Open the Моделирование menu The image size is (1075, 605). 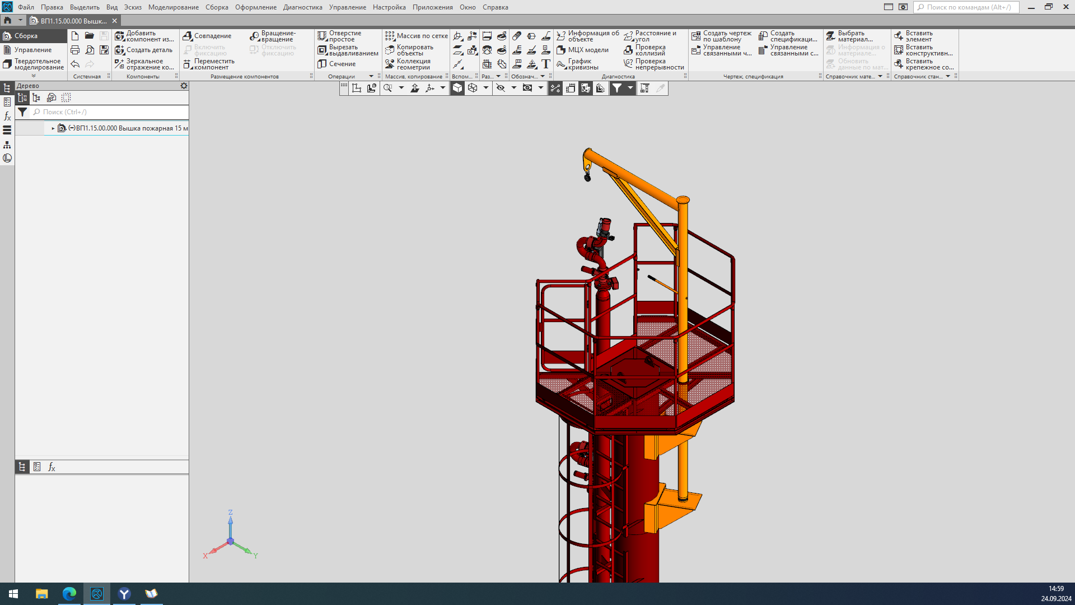tap(173, 7)
